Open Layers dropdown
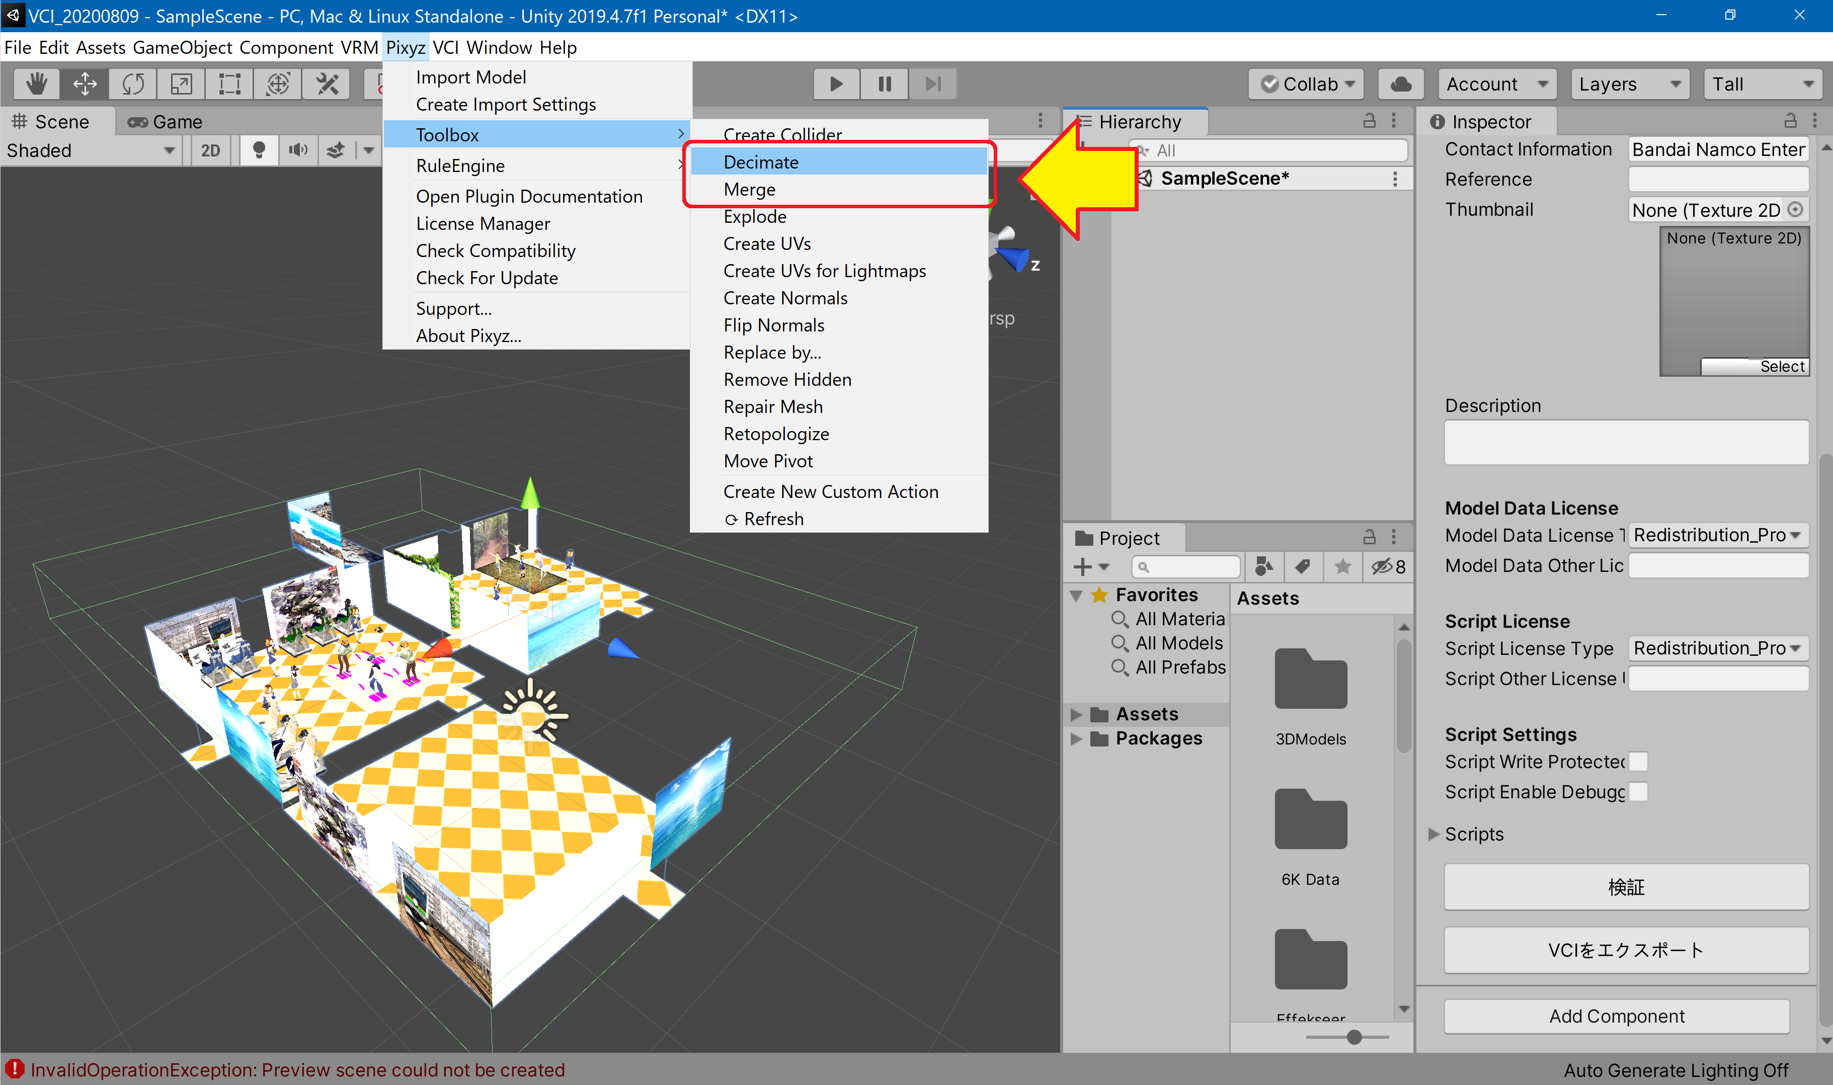 [1630, 84]
